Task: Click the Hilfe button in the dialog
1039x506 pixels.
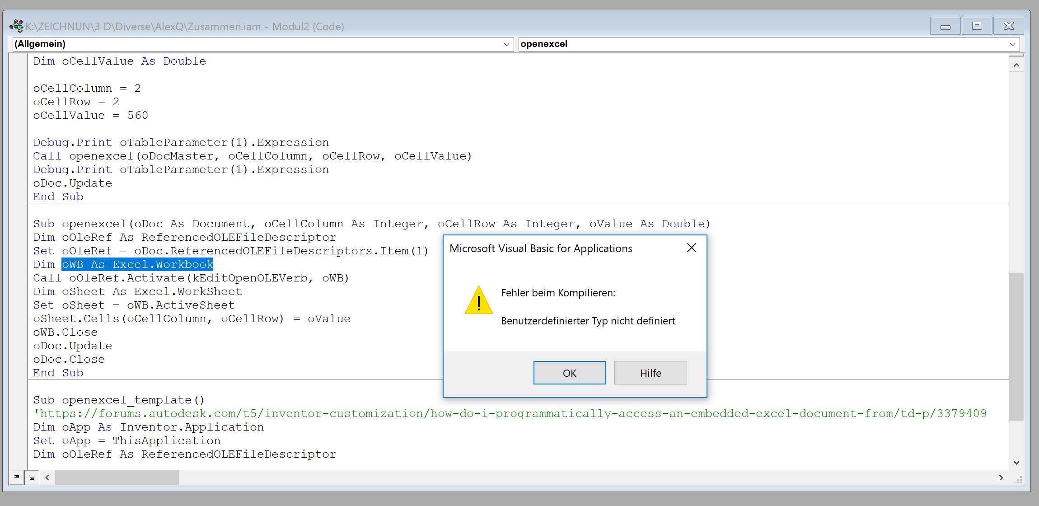Action: [x=650, y=373]
